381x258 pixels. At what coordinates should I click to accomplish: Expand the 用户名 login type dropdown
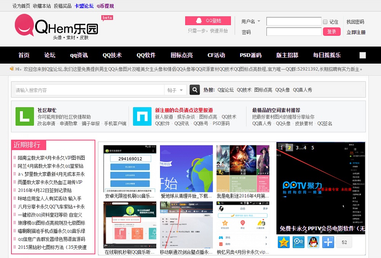click(x=259, y=21)
